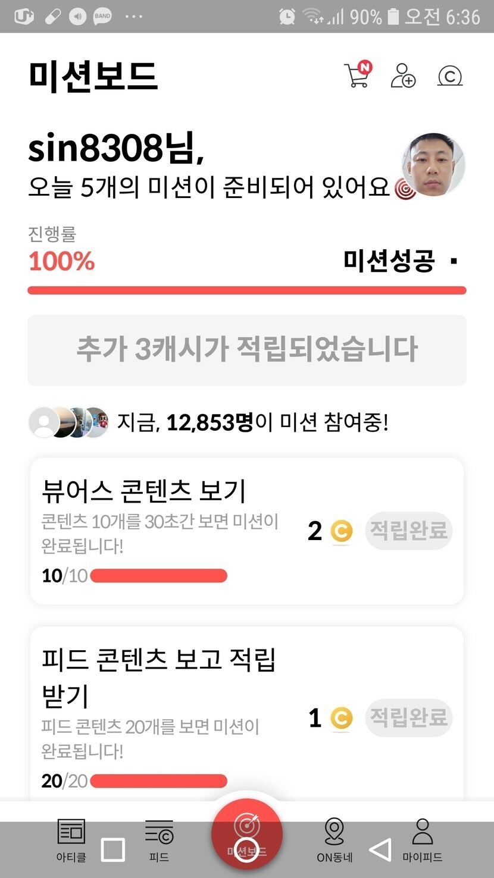Open the shopping cart icon
This screenshot has width=494, height=878.
click(x=357, y=76)
